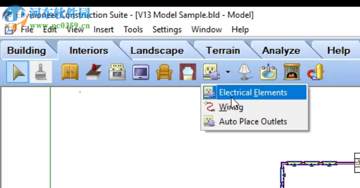
Task: Choose Electrical Elements from the dropdown
Action: coord(255,92)
